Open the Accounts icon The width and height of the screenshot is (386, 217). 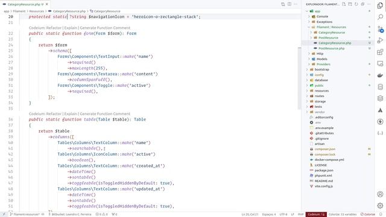tap(380, 194)
